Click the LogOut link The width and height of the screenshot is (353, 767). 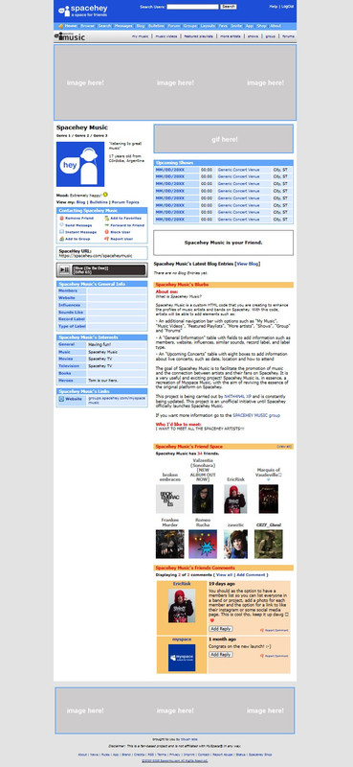[288, 7]
